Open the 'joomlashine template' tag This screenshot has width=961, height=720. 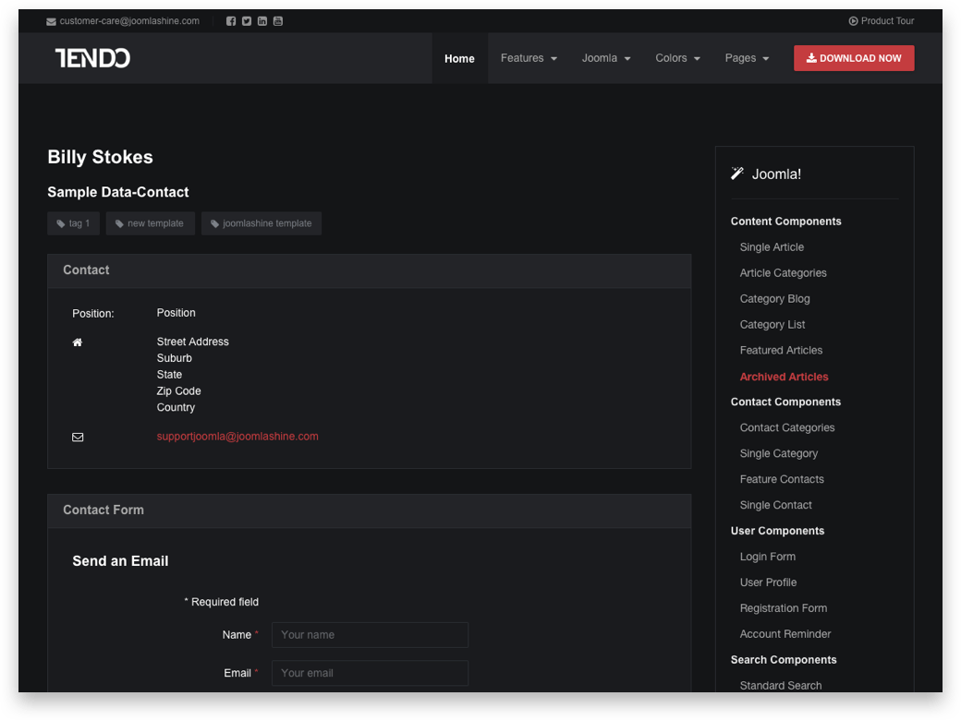pos(262,223)
